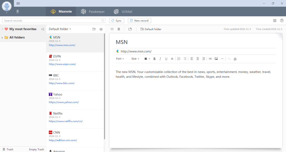Insert an image into the note

[x=216, y=59]
